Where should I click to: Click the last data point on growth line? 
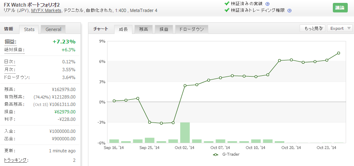(339, 53)
